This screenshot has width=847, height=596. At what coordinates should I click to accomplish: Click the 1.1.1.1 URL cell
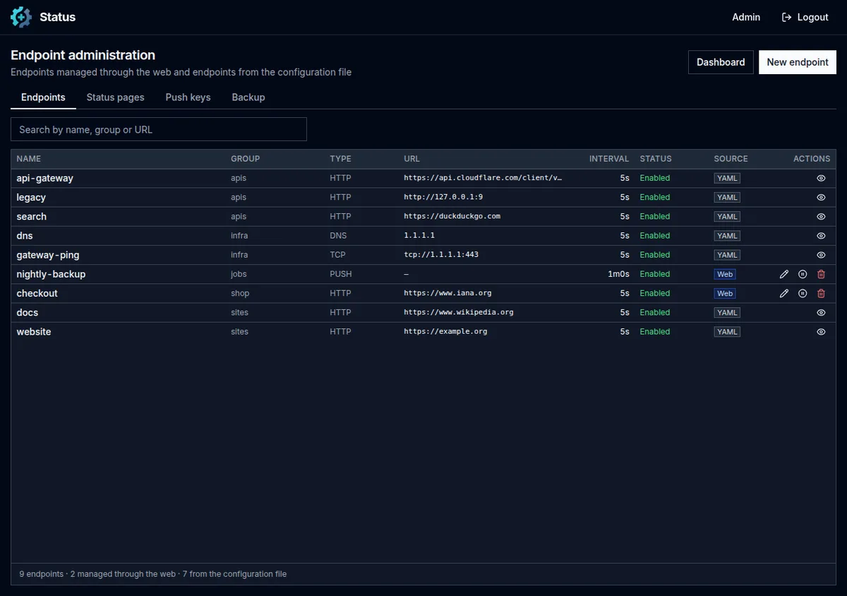419,235
